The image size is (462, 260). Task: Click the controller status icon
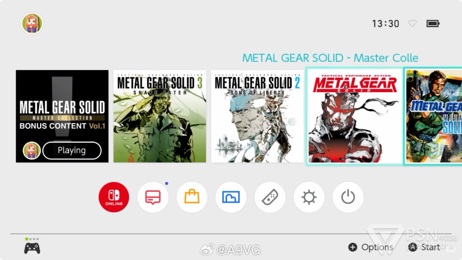point(32,246)
